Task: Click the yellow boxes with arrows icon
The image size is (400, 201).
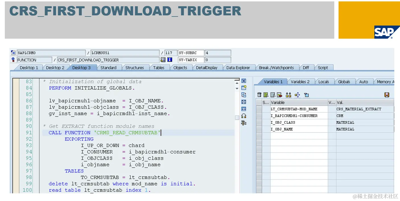Action: (x=288, y=95)
